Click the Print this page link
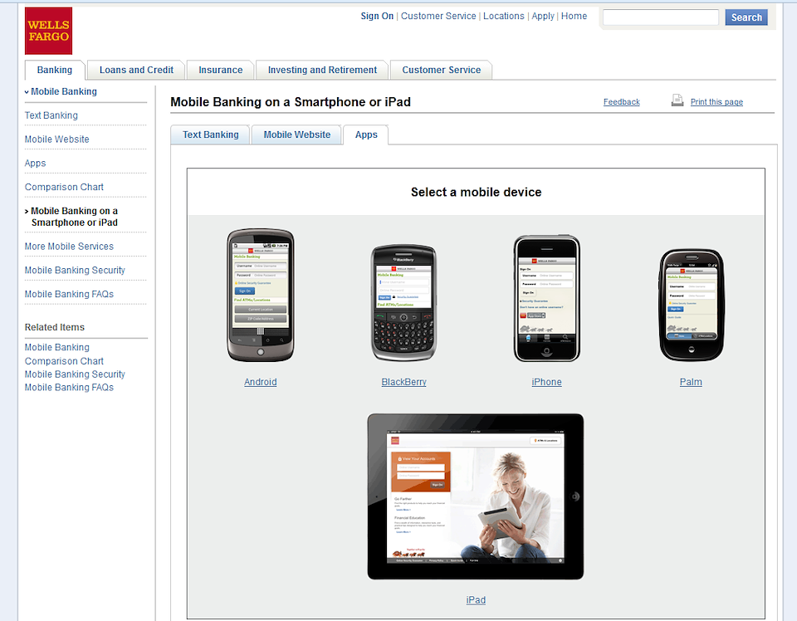The height and width of the screenshot is (621, 797). coord(716,101)
